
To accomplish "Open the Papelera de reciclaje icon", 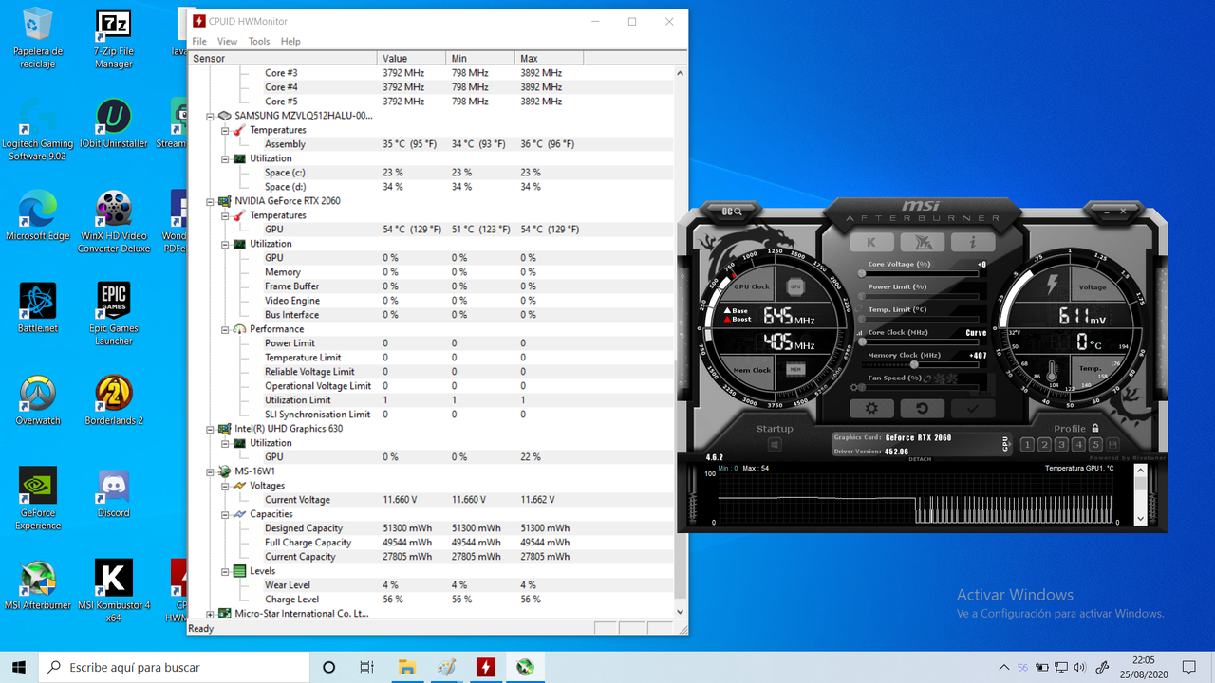I will (38, 39).
